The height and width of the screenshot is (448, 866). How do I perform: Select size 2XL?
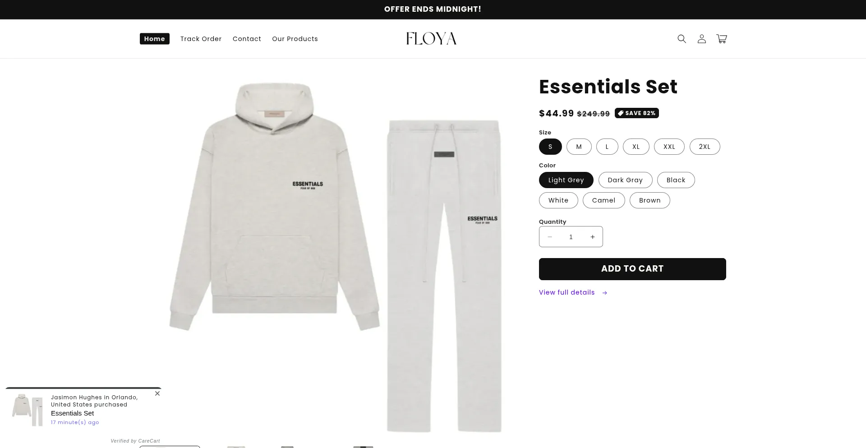click(x=705, y=147)
